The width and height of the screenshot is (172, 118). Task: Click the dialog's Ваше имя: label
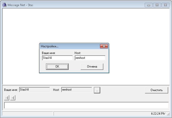[48, 53]
